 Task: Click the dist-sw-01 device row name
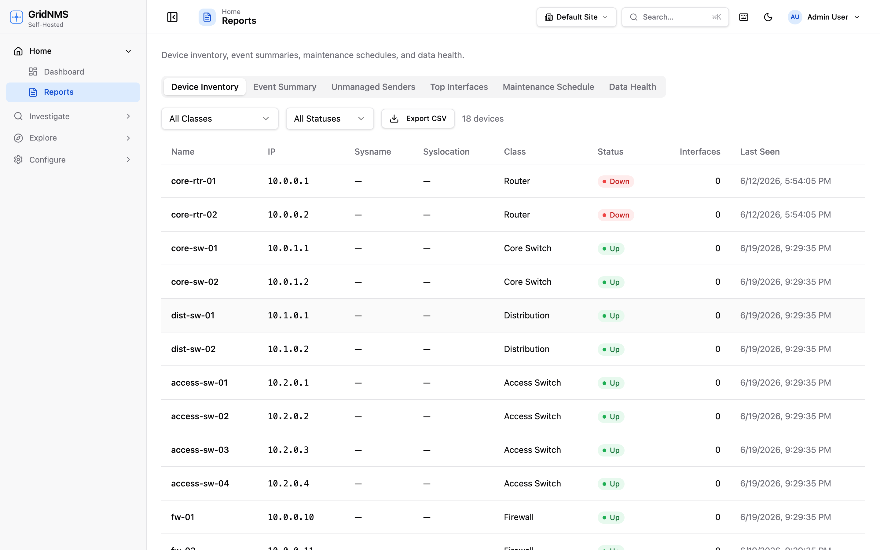(193, 315)
